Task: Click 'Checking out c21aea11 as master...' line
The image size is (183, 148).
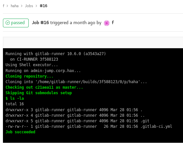Action: 44,87
